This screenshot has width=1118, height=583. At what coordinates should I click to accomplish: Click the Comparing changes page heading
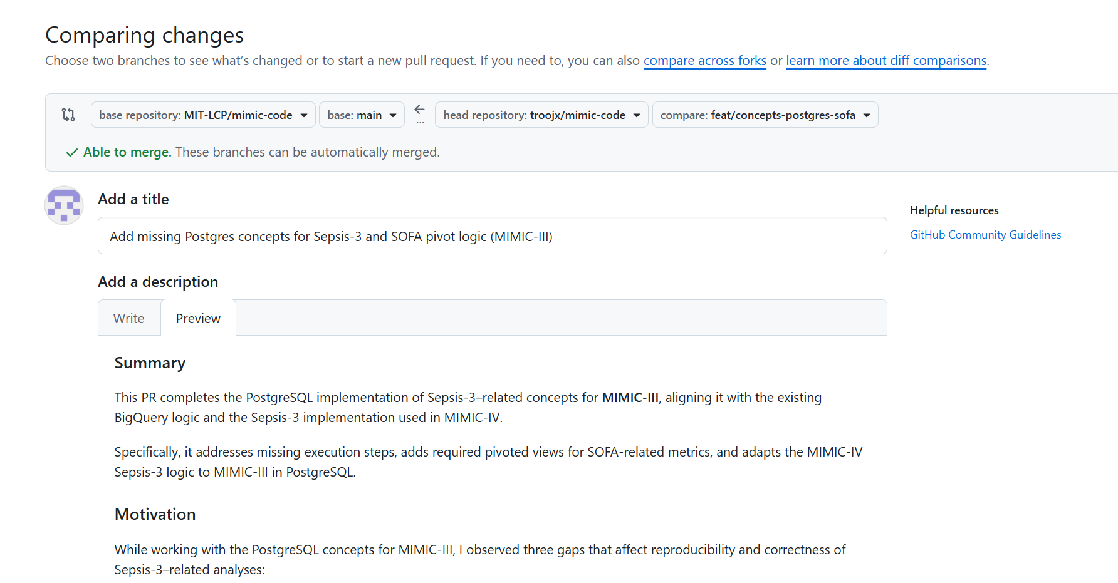pos(145,35)
